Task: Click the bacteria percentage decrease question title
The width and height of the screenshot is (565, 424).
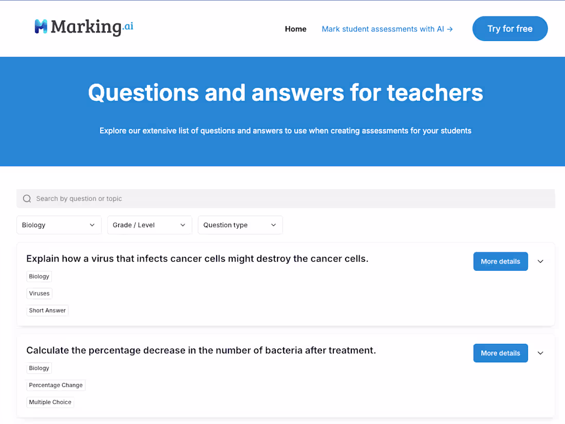Action: tap(200, 350)
